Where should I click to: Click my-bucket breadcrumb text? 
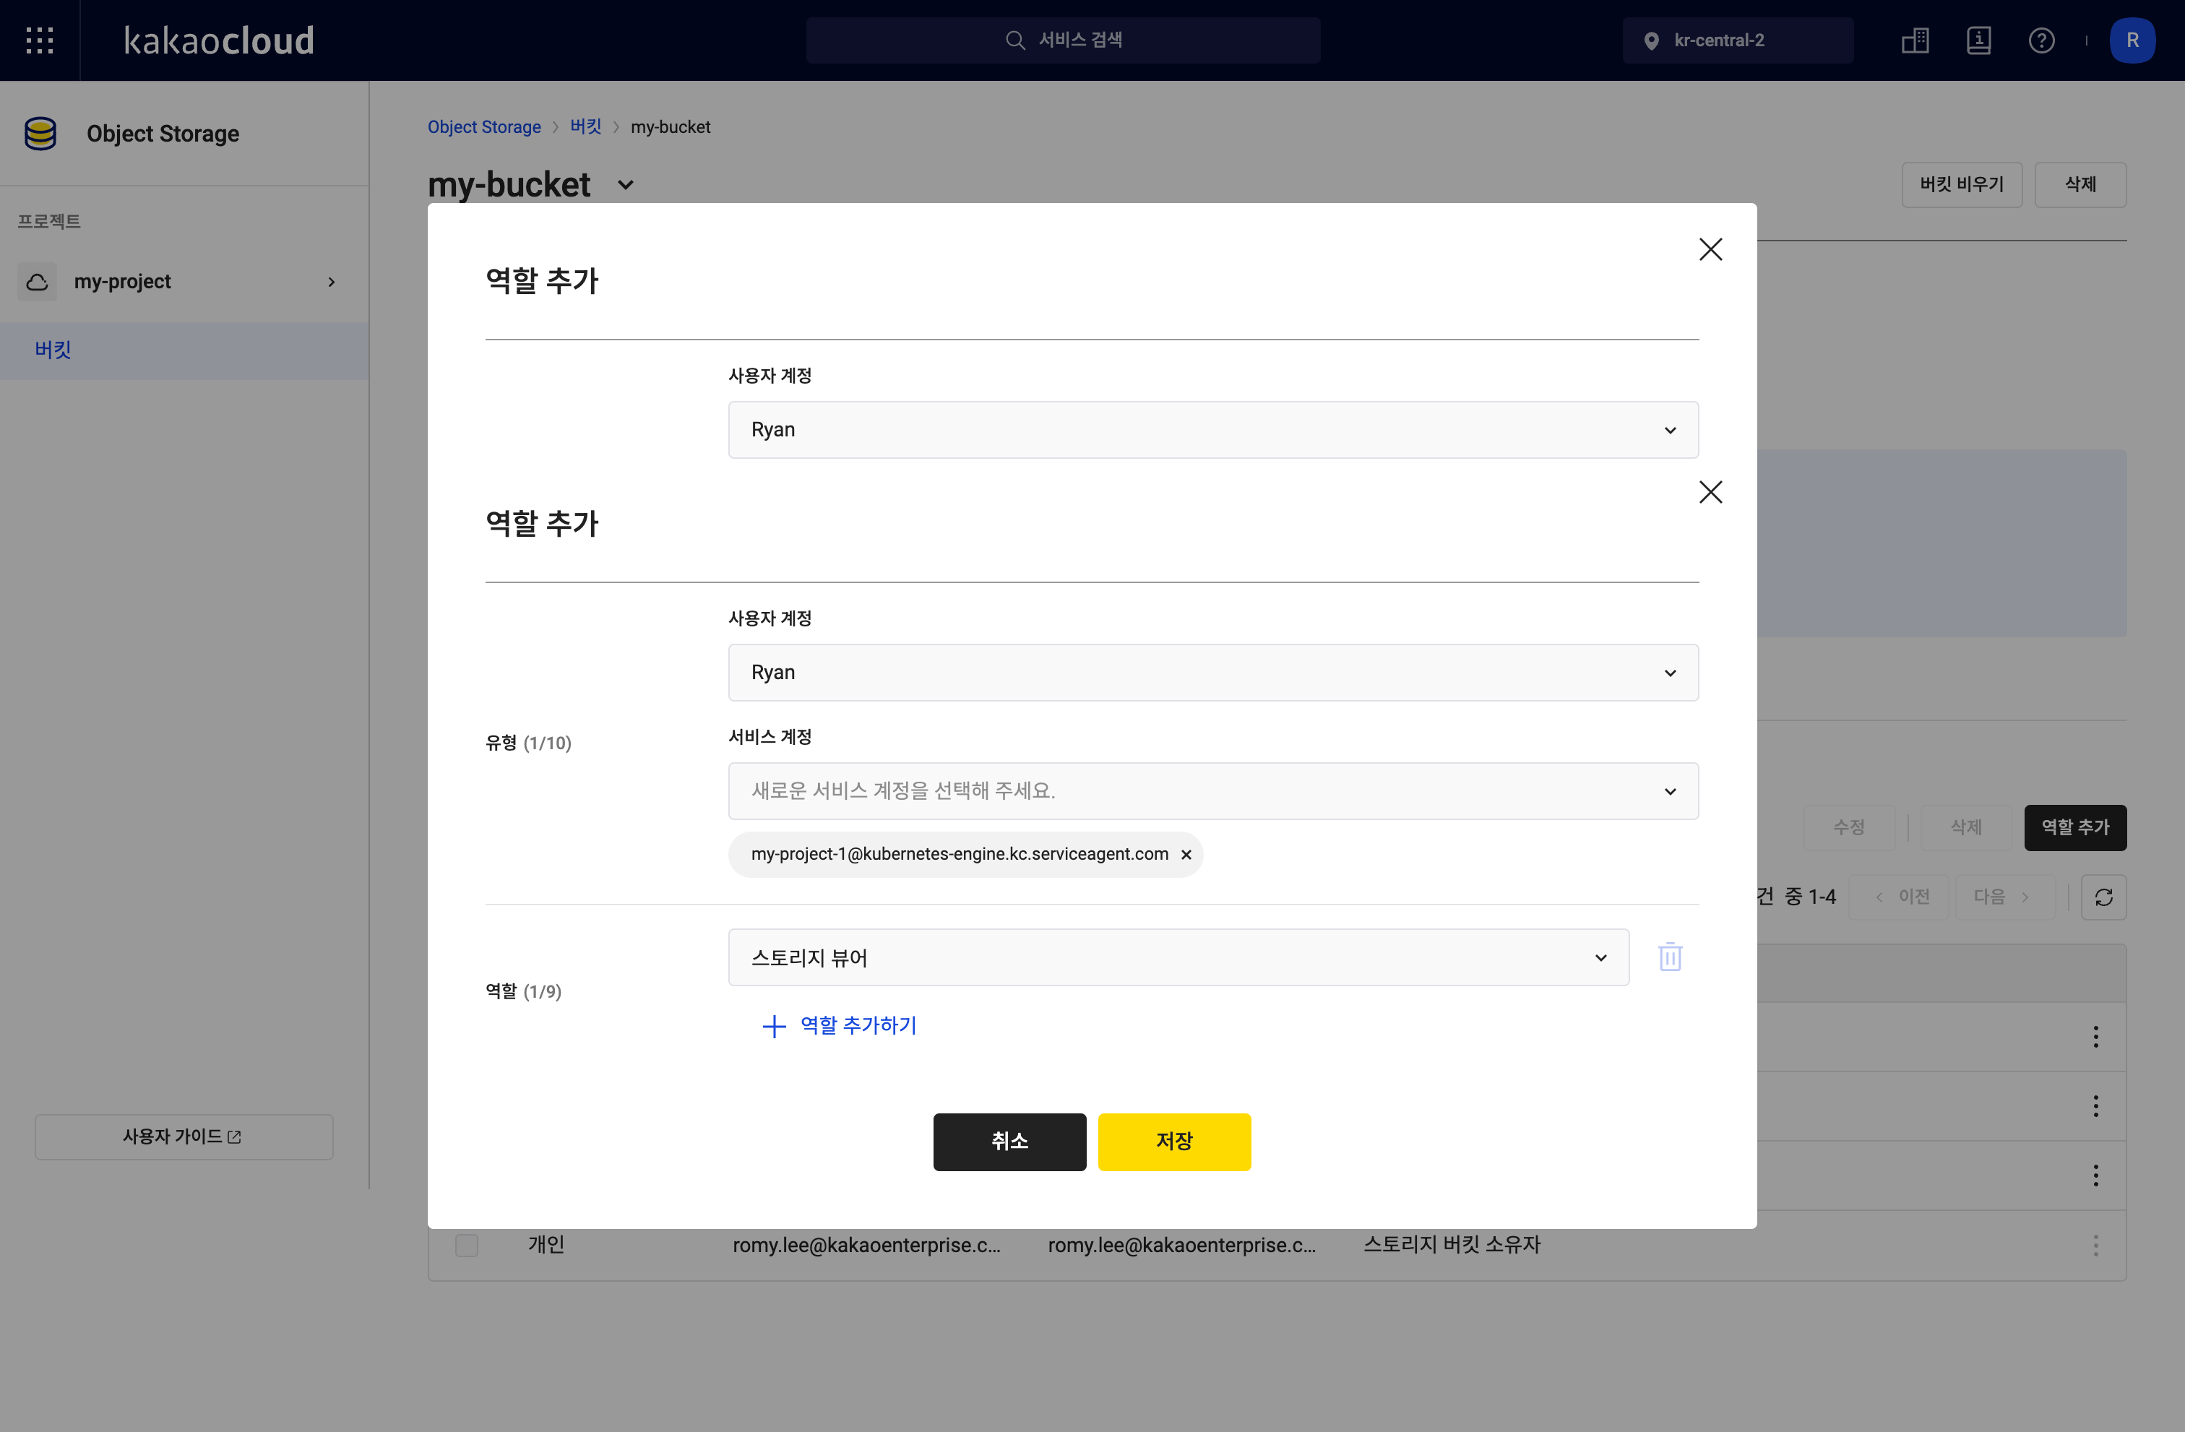671,126
